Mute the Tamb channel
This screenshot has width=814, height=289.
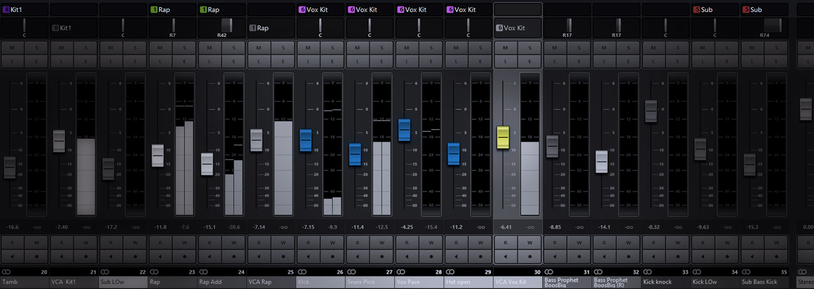point(12,48)
